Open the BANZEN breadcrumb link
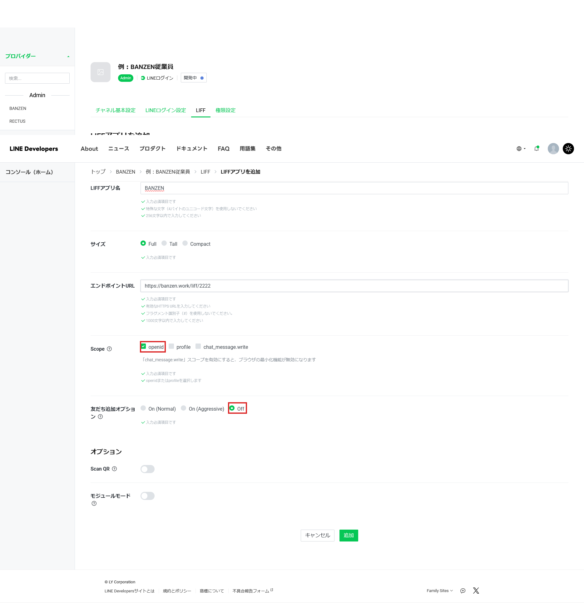The width and height of the screenshot is (584, 603). click(126, 172)
